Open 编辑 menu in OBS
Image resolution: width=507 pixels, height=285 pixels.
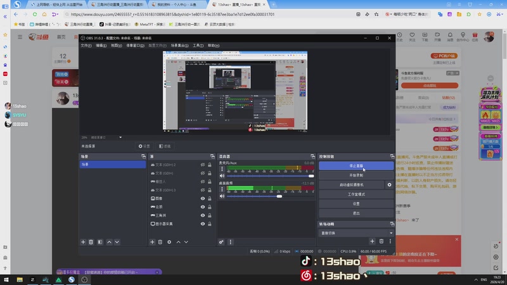click(101, 46)
